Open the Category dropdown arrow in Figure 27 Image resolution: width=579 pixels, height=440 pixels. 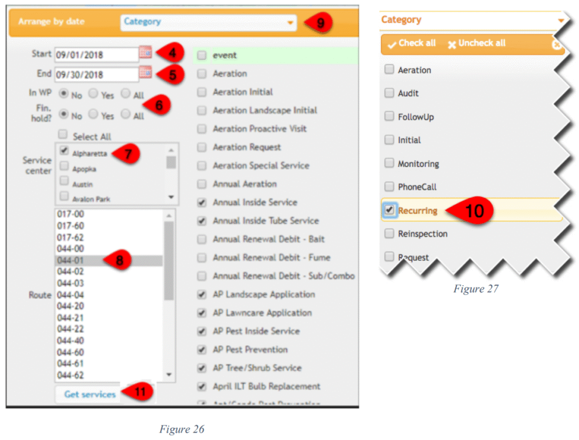pos(560,20)
